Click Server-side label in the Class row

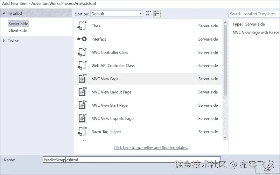pyautogui.click(x=208, y=26)
